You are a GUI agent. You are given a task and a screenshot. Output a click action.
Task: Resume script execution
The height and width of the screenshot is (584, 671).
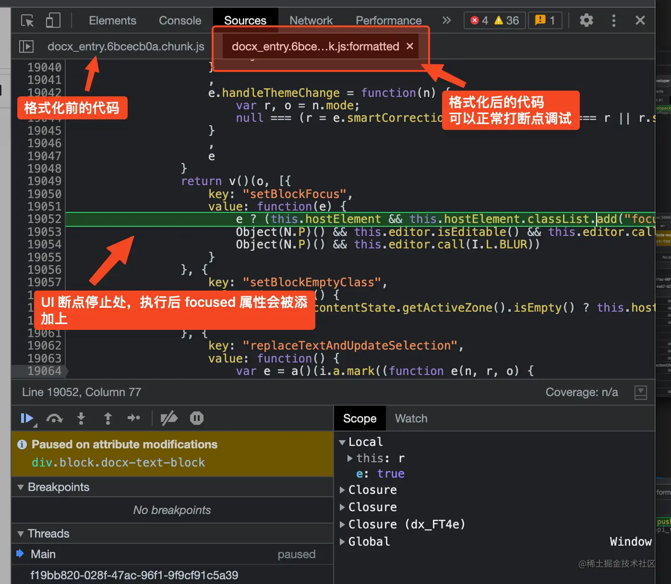tap(28, 419)
